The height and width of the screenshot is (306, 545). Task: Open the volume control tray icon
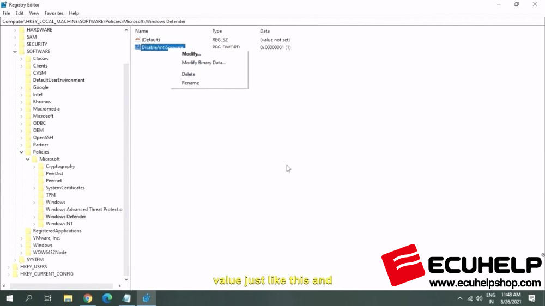point(479,298)
